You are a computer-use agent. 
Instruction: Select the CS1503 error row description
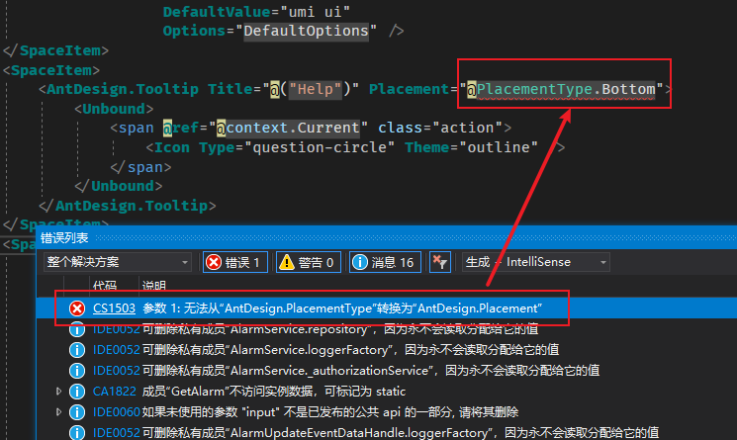coord(342,308)
